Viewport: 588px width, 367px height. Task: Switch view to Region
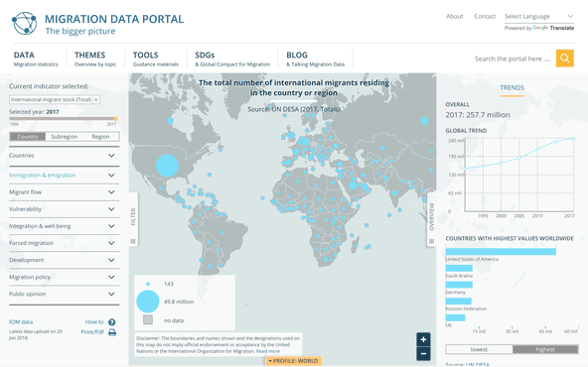(x=100, y=137)
